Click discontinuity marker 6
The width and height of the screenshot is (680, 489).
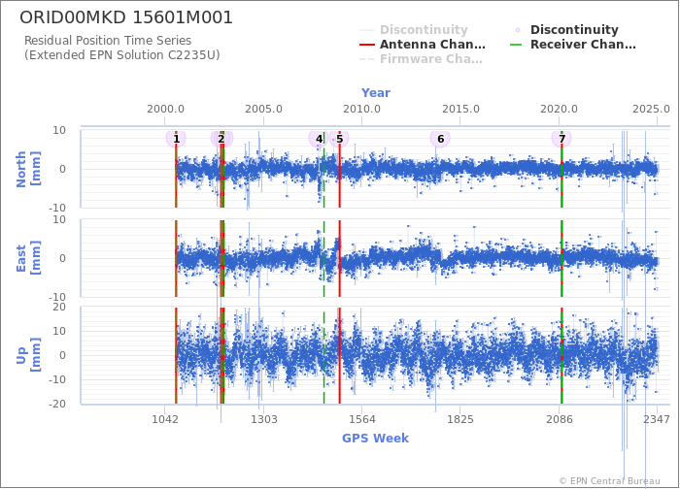[440, 139]
